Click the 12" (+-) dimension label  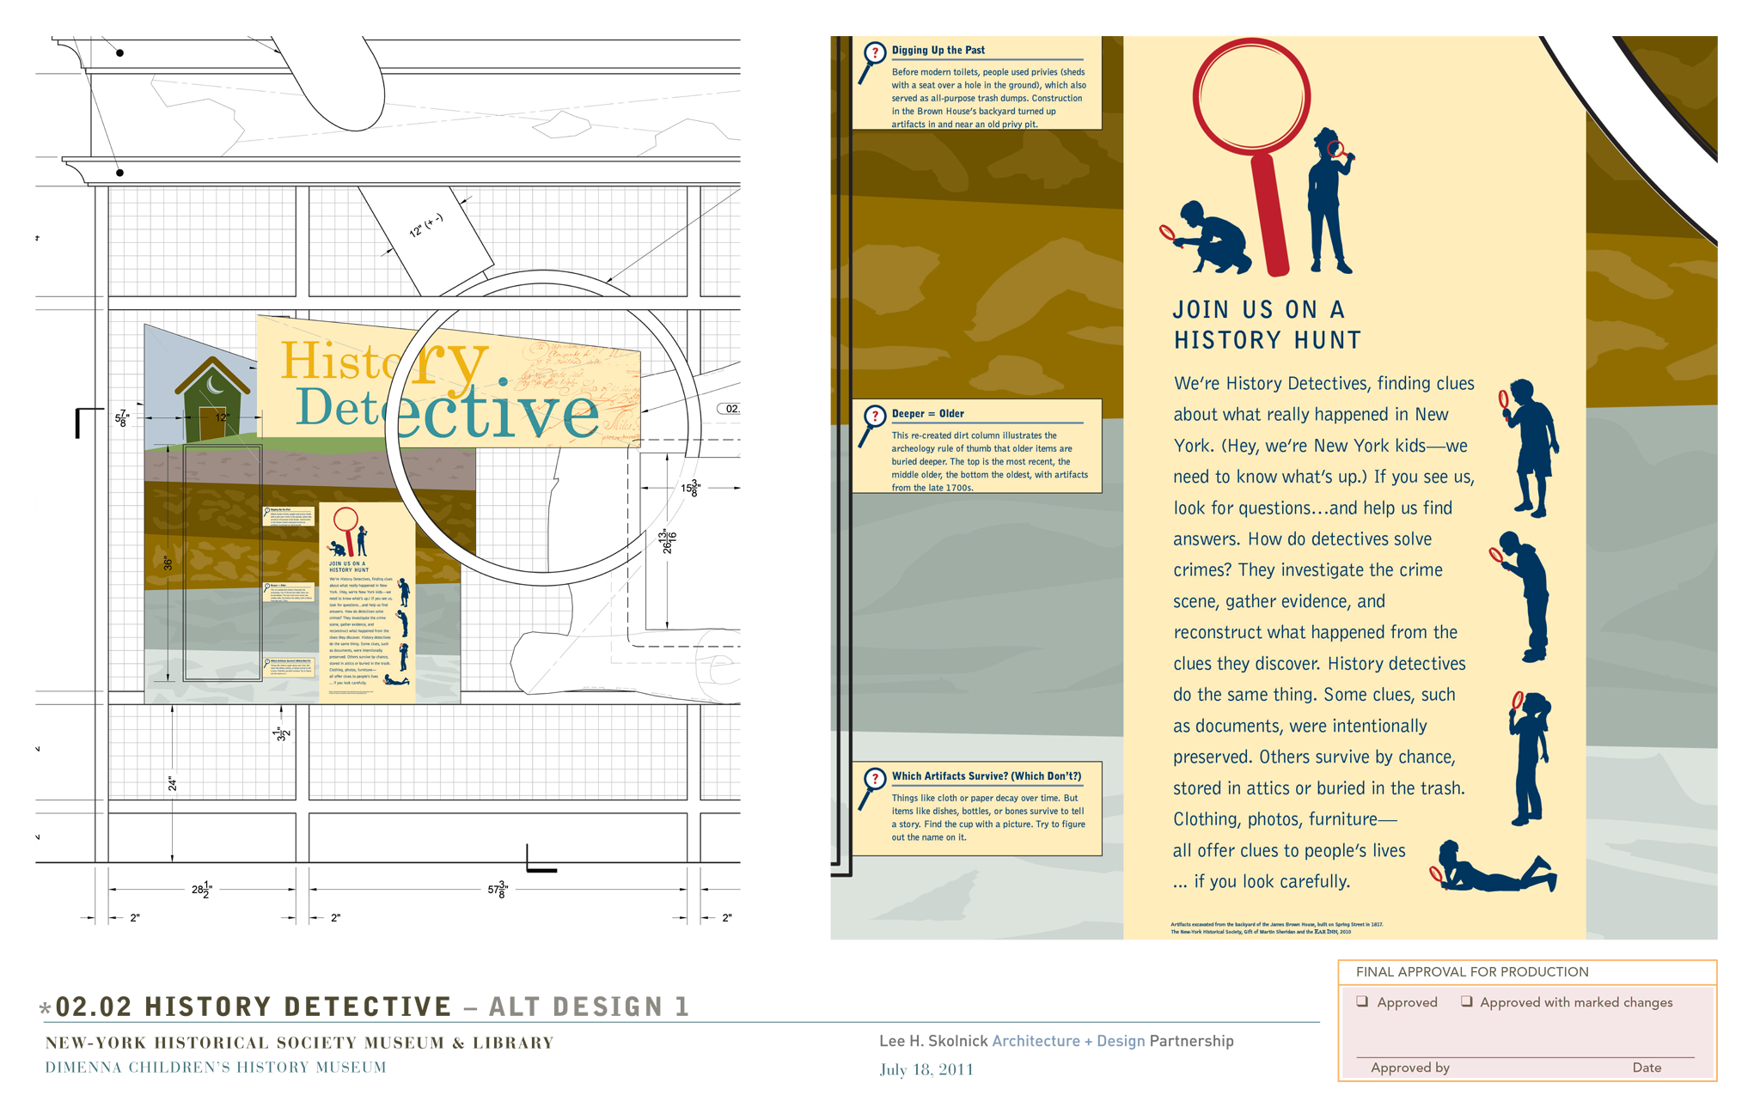(426, 226)
